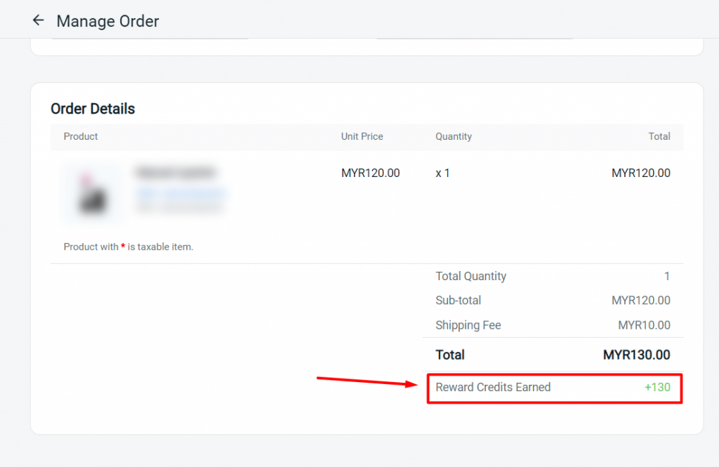This screenshot has width=719, height=467.
Task: Click the Manage Order page title
Action: pyautogui.click(x=107, y=21)
